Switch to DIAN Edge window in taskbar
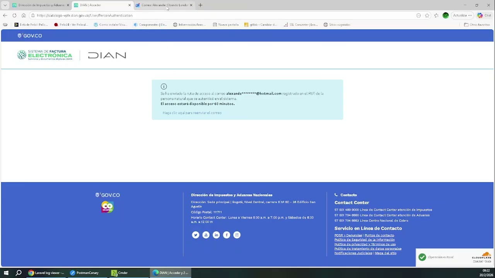Image resolution: width=495 pixels, height=278 pixels. [x=171, y=273]
